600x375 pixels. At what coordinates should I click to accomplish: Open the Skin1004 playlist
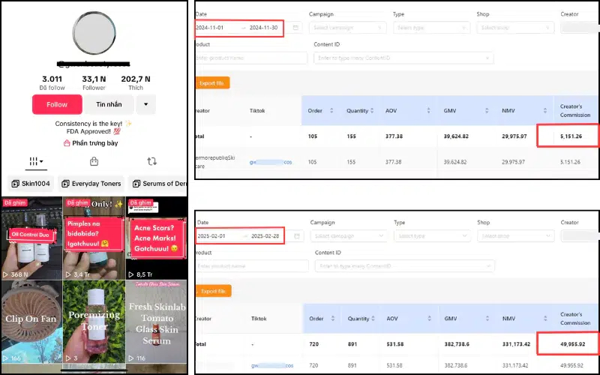pos(31,184)
